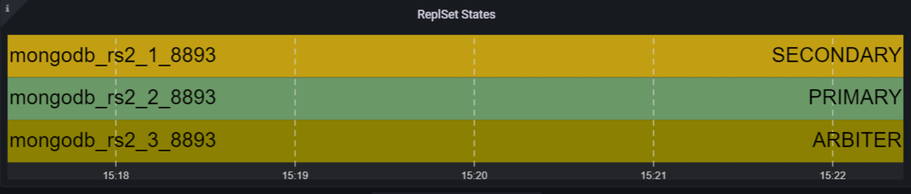
Task: Click the 15:20 time axis label
Action: [x=474, y=175]
